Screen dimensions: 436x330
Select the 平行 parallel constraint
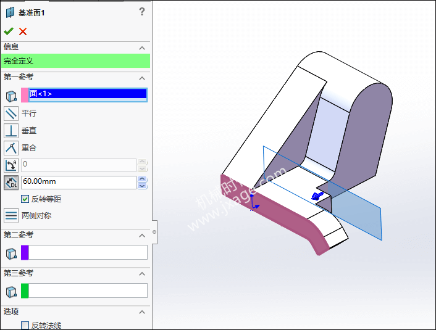[x=11, y=113]
